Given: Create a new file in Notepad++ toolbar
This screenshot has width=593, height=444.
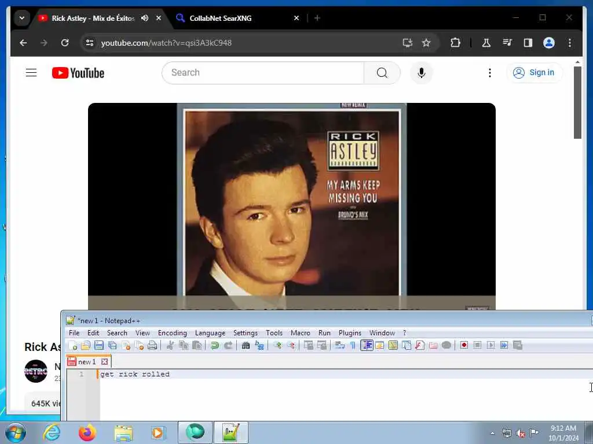Looking at the screenshot, I should tap(72, 345).
